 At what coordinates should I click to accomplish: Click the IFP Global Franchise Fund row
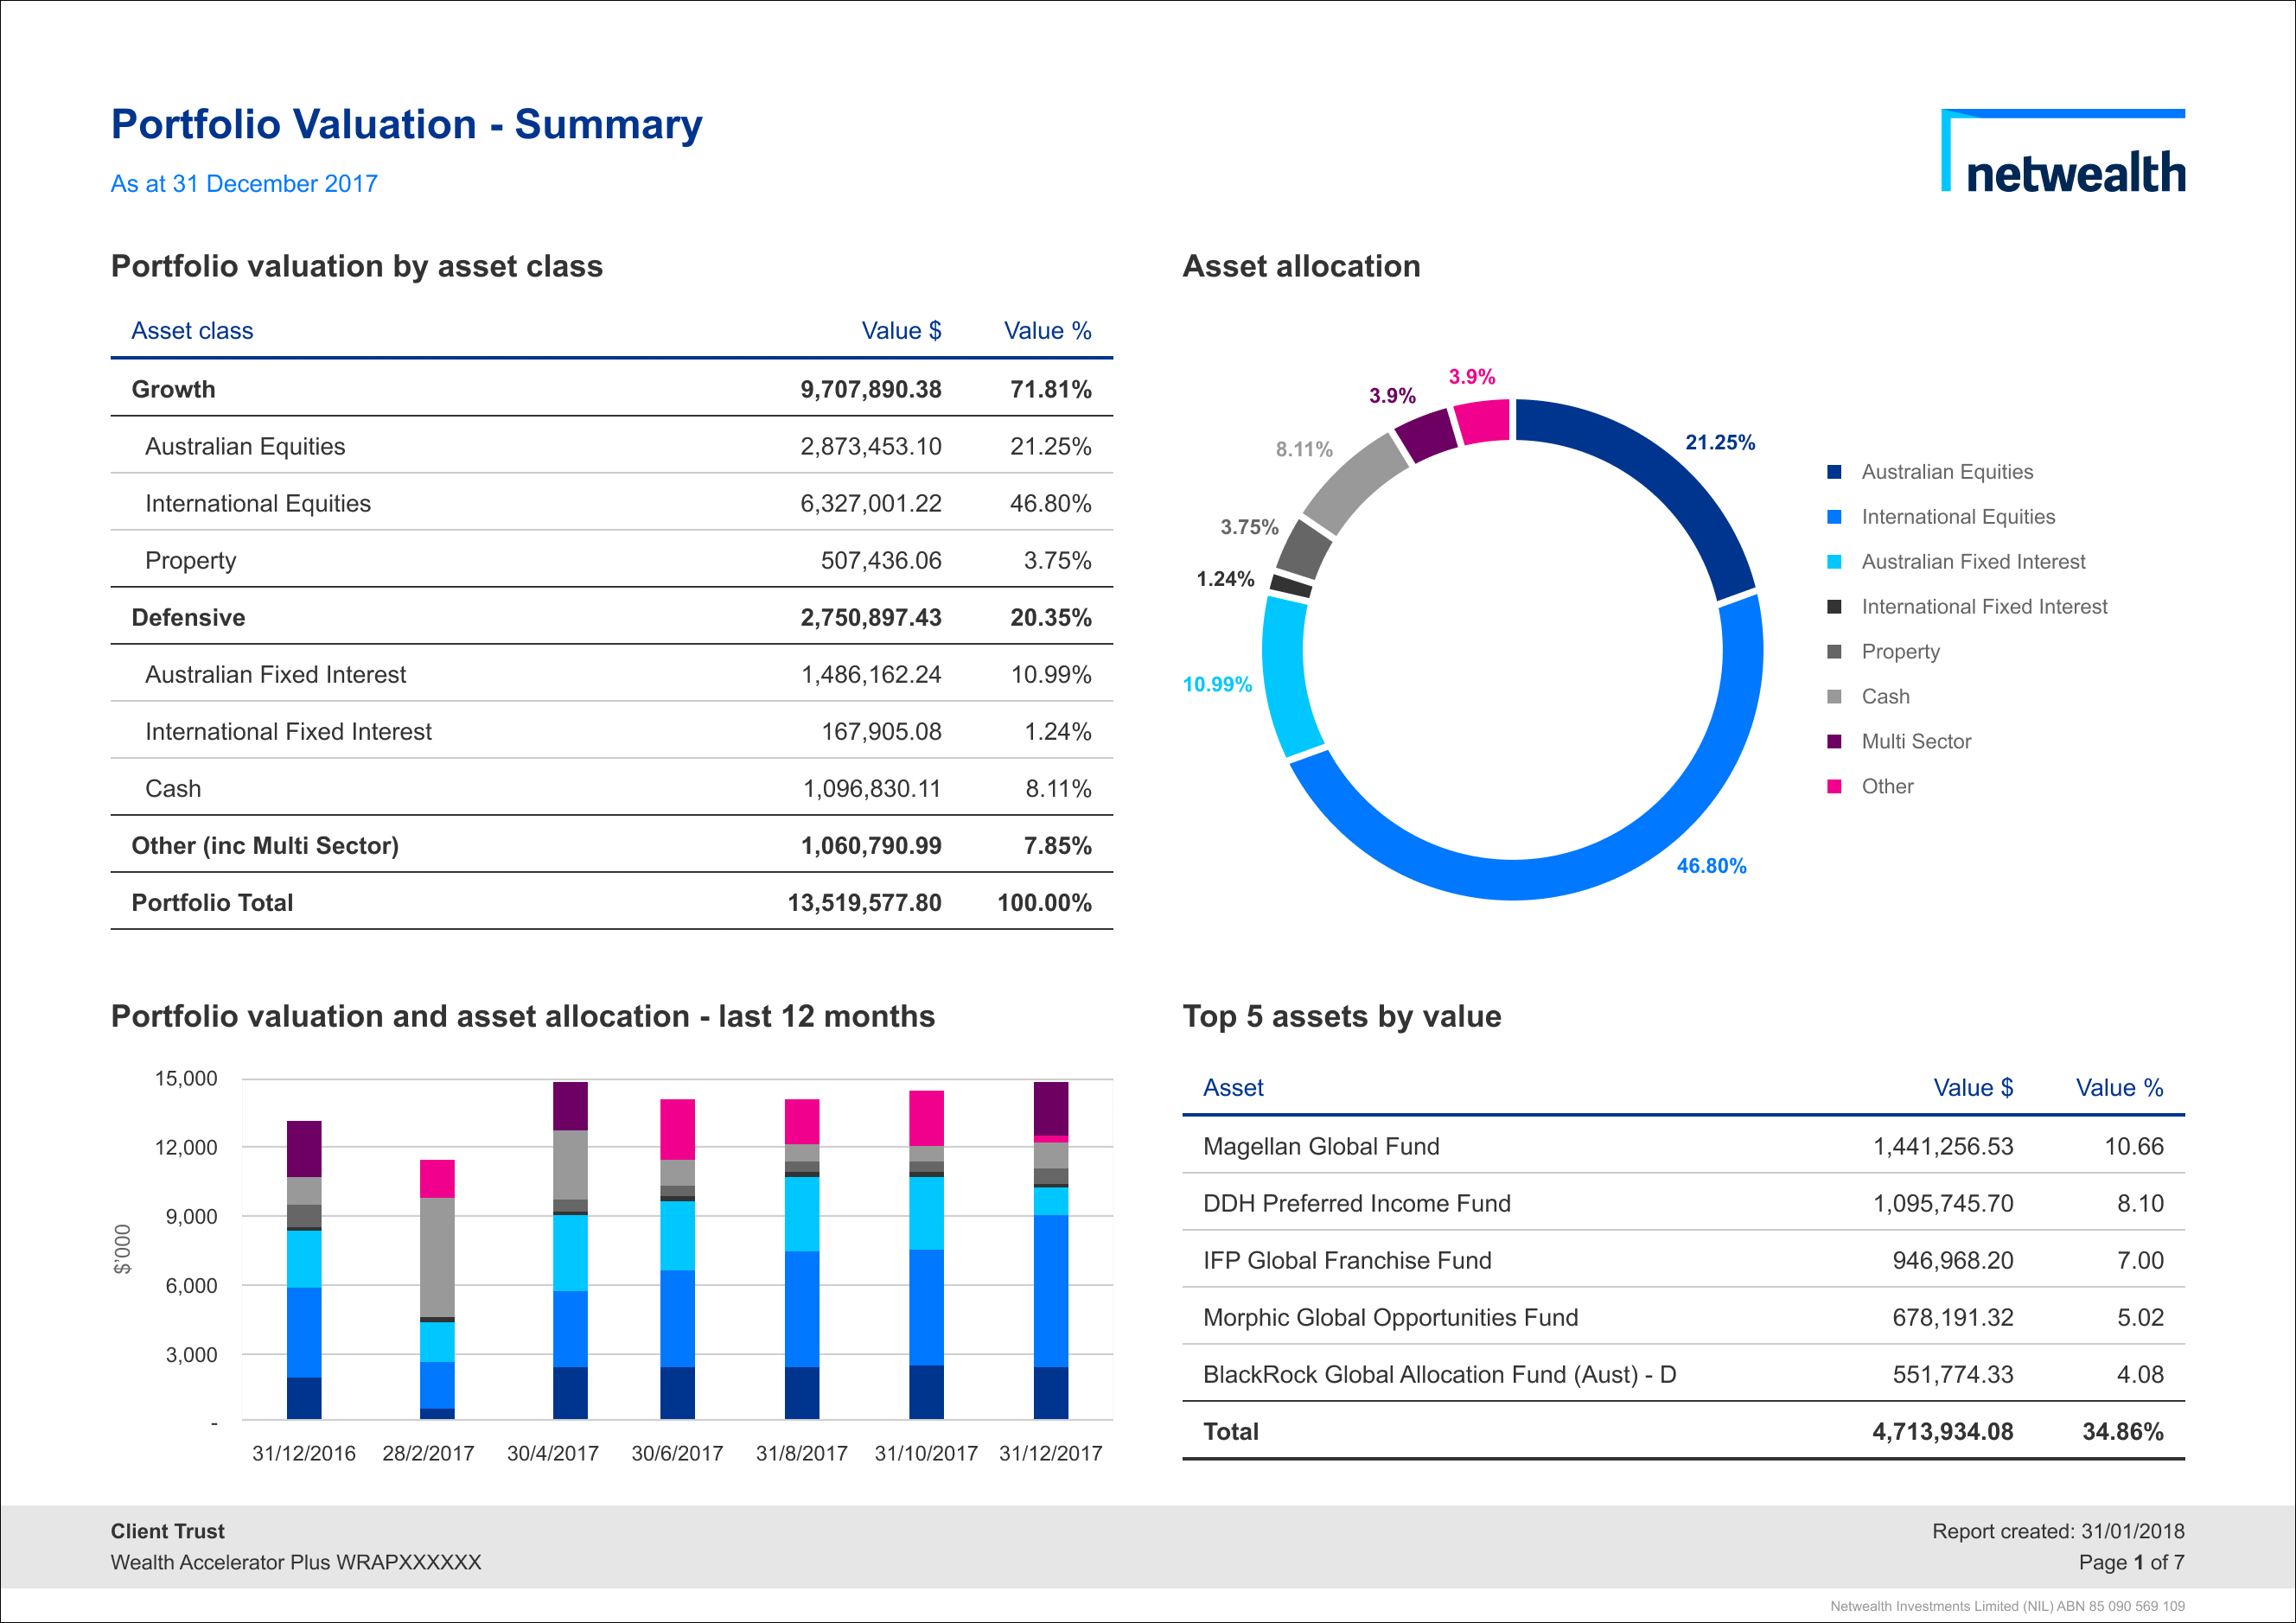[x=1683, y=1260]
